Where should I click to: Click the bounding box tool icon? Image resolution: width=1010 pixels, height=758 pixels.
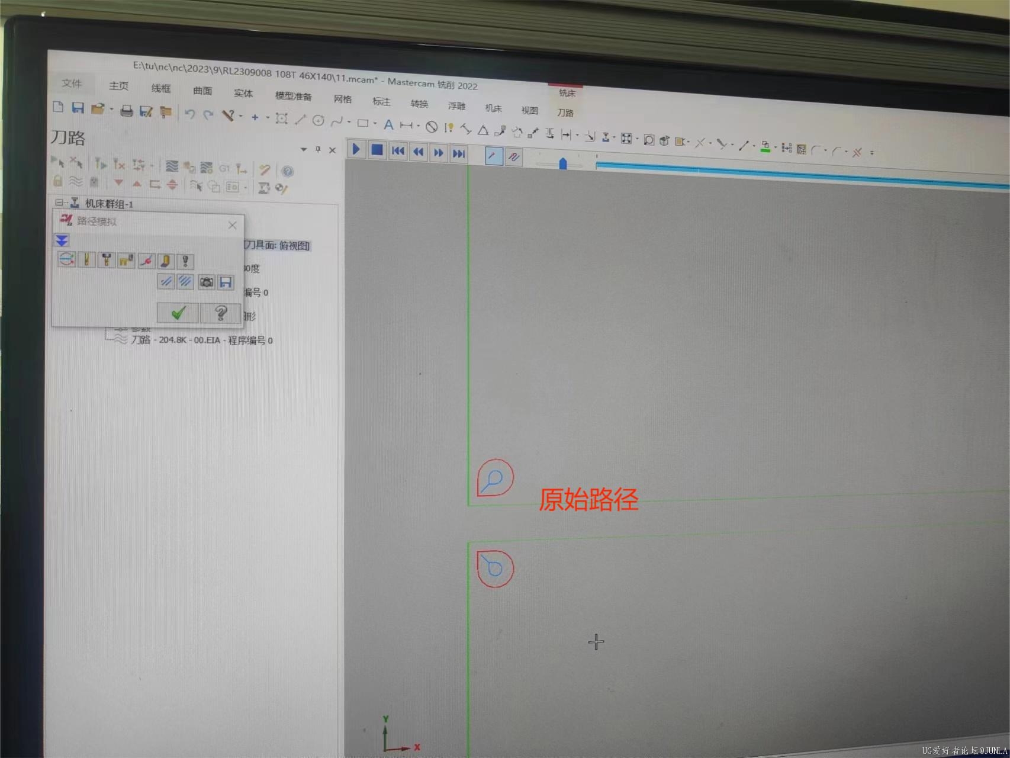point(282,118)
